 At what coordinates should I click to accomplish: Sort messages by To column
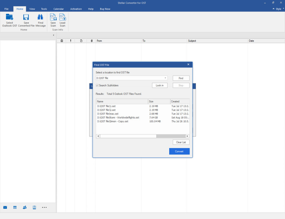(164, 41)
